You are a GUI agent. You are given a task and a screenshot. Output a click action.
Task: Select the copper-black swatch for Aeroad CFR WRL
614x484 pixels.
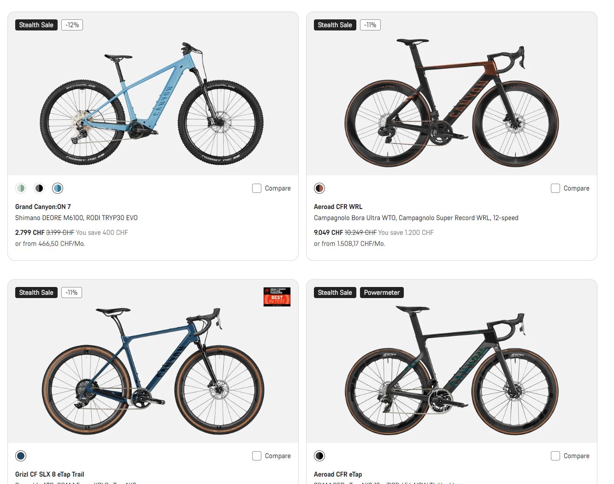(319, 188)
